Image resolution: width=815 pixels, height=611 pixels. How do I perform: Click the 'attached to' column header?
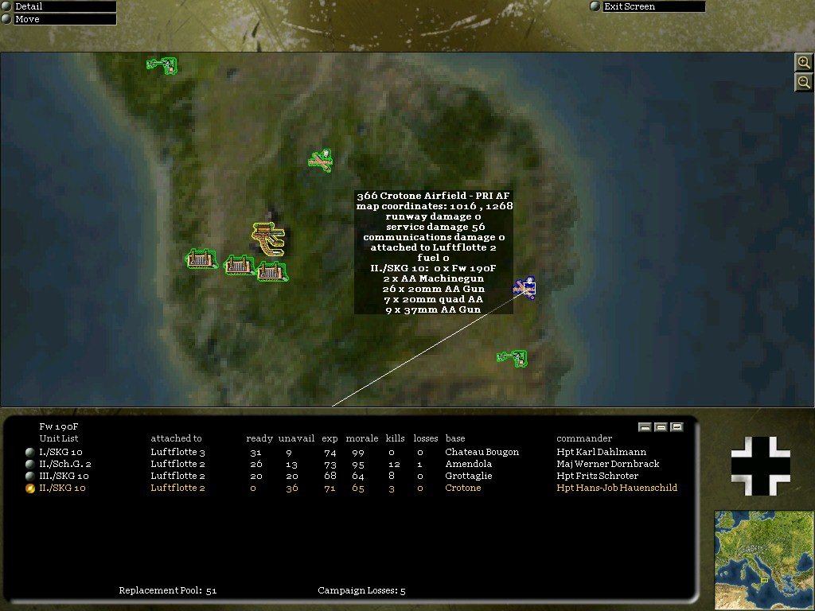[176, 438]
